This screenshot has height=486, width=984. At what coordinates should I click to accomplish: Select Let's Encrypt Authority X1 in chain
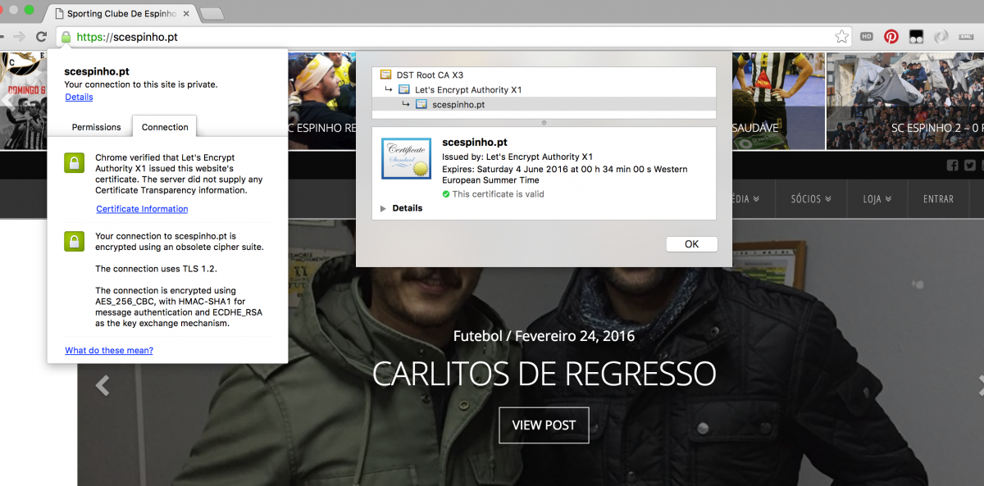point(544,89)
